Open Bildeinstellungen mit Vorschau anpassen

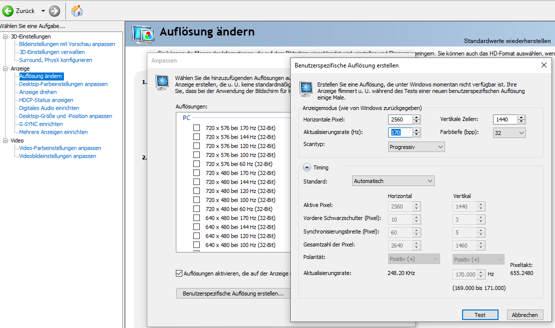[x=67, y=44]
